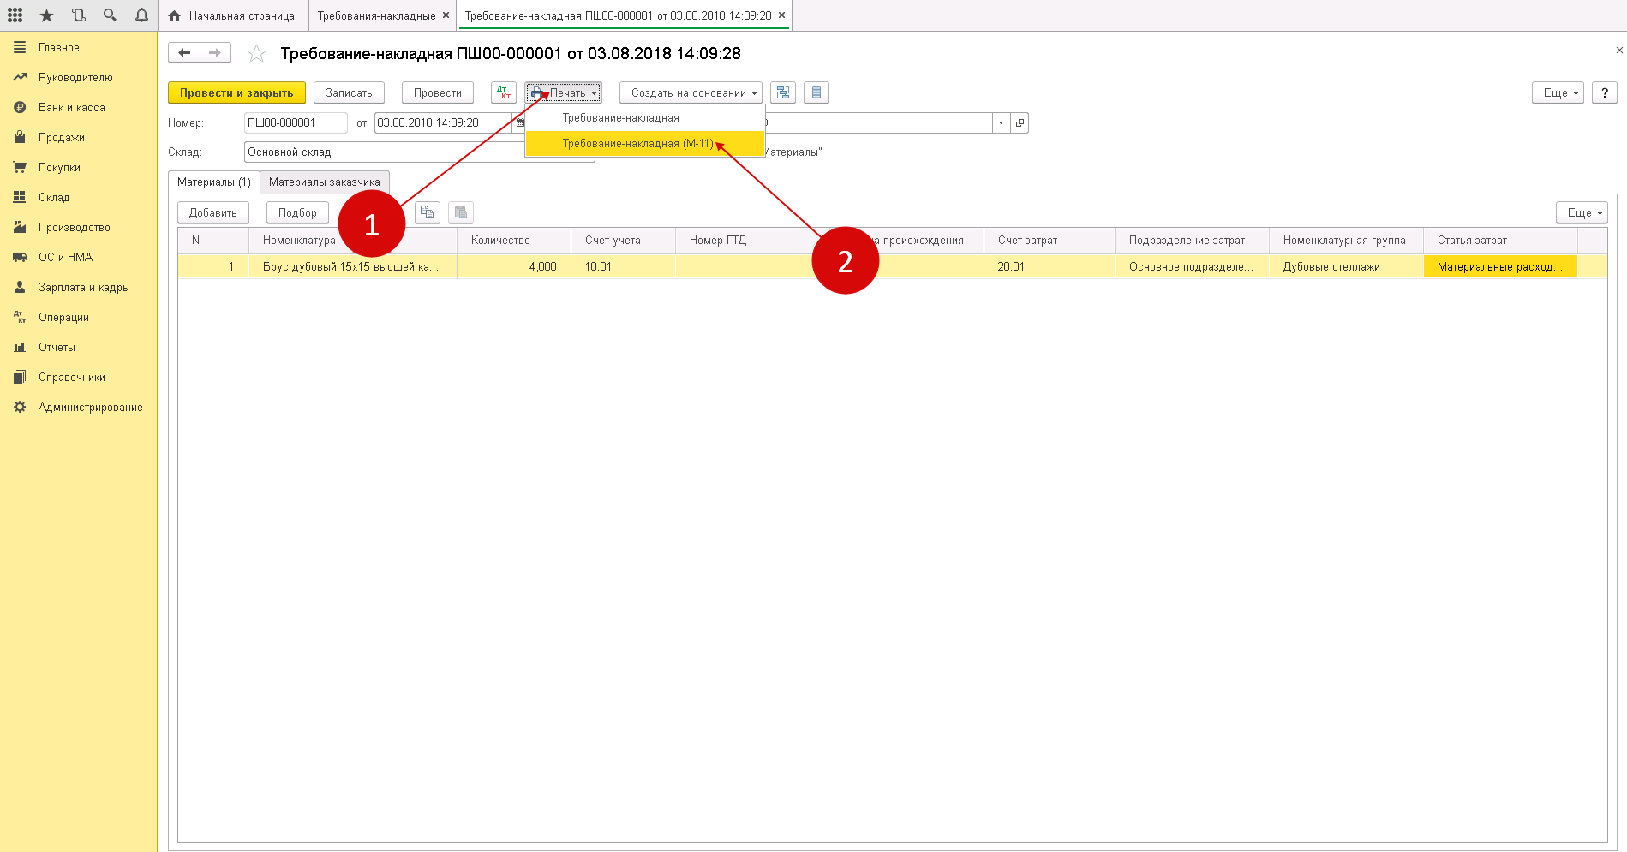1627x852 pixels.
Task: Open the notifications bell
Action: (x=141, y=15)
